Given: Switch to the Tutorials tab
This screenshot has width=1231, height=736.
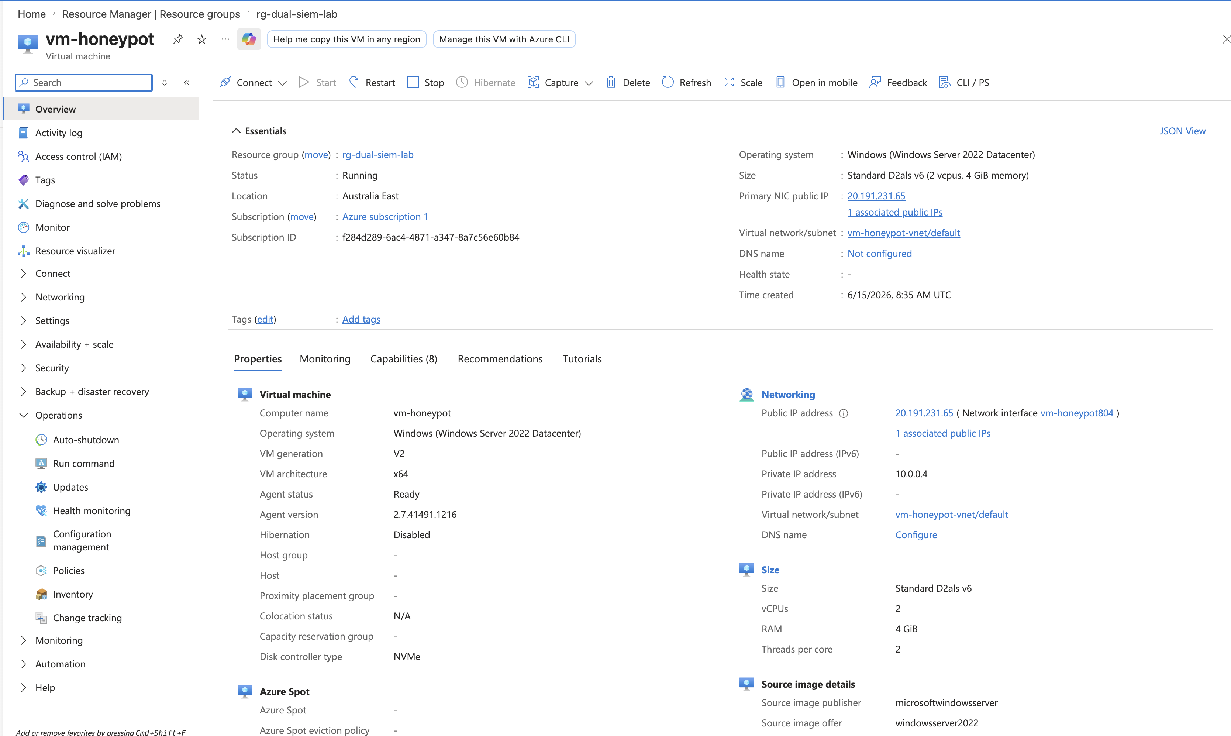Looking at the screenshot, I should click(583, 359).
